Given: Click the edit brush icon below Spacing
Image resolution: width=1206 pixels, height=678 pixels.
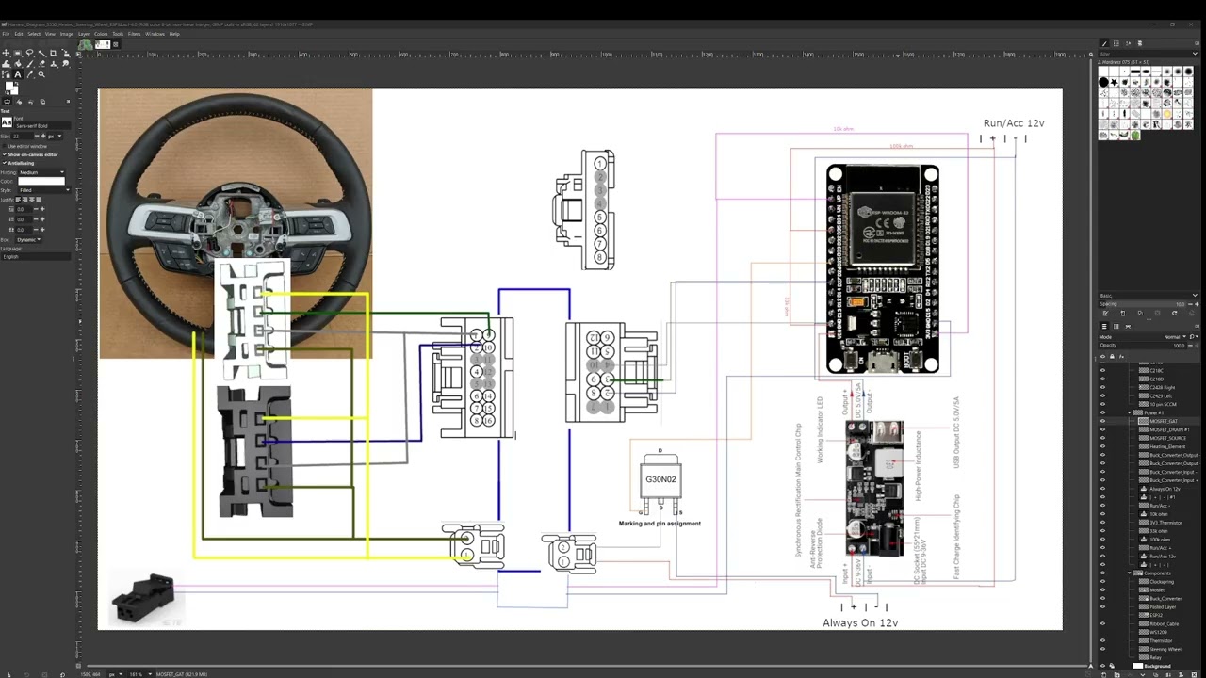Looking at the screenshot, I should (x=1105, y=314).
